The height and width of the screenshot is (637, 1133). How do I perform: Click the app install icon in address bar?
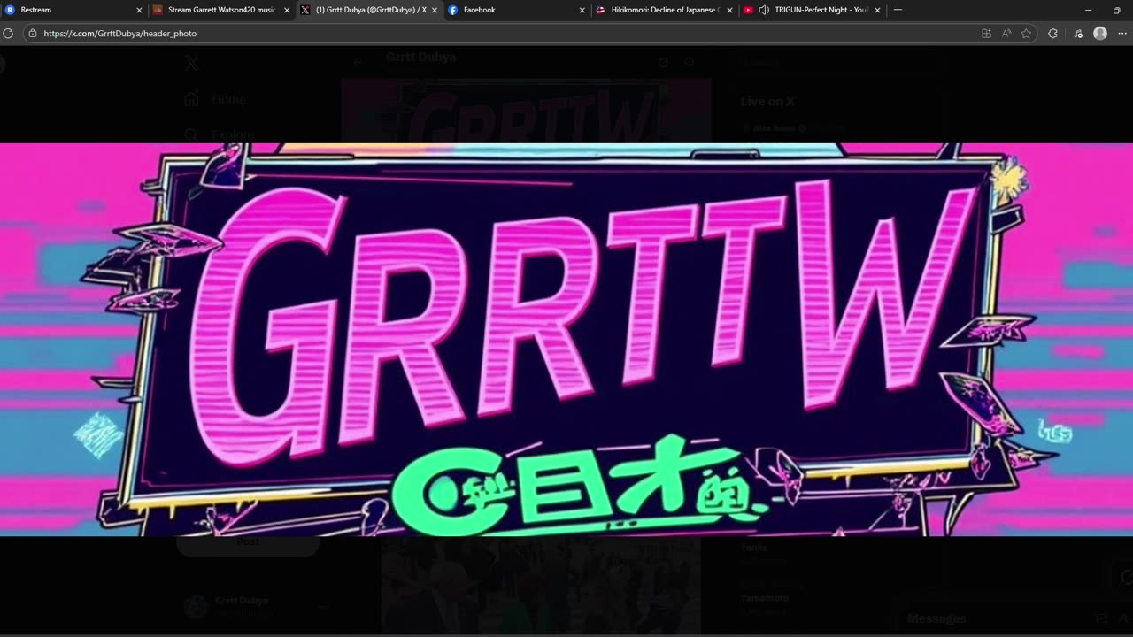pos(986,33)
